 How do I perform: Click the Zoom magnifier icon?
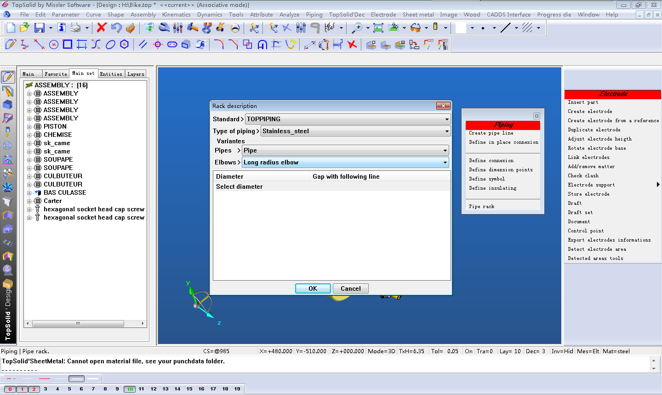tap(357, 28)
